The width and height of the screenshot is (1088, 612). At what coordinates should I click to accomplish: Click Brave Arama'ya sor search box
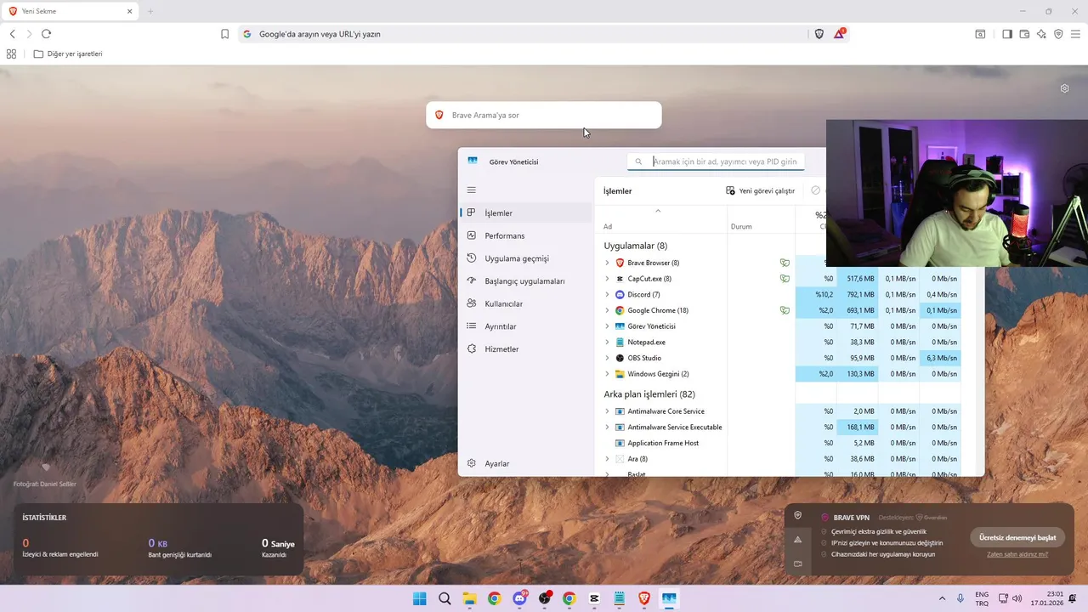544,115
